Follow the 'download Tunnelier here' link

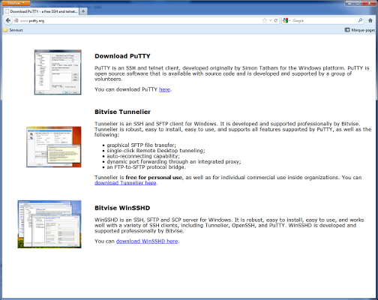(x=125, y=183)
